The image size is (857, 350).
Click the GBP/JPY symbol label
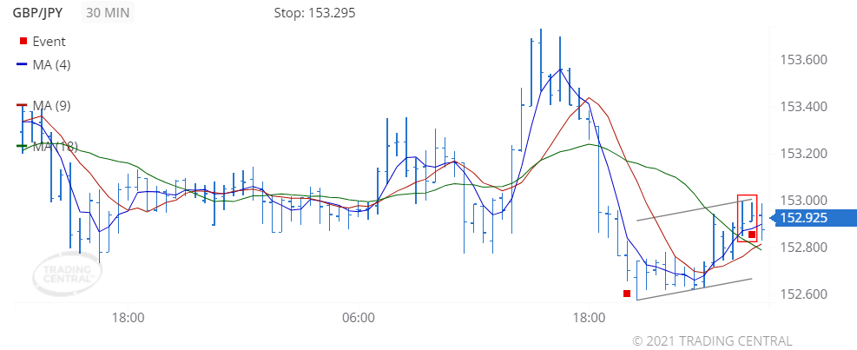(x=43, y=14)
